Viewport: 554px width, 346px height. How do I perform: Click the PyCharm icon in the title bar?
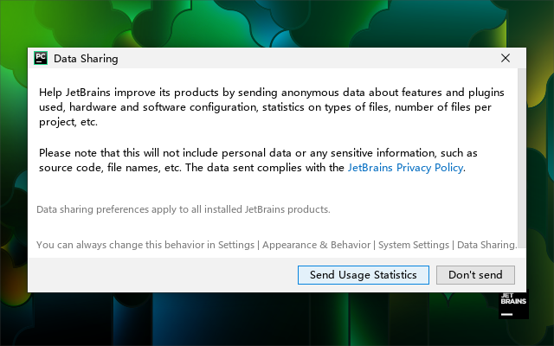[40, 59]
